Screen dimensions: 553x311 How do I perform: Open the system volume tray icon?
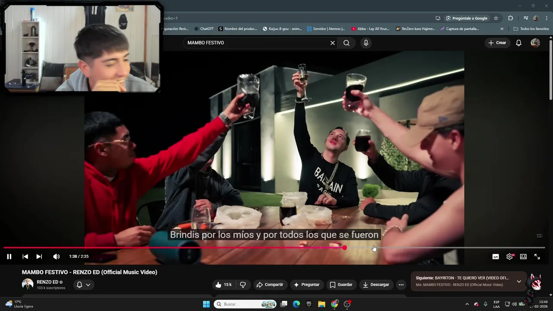[x=514, y=304]
